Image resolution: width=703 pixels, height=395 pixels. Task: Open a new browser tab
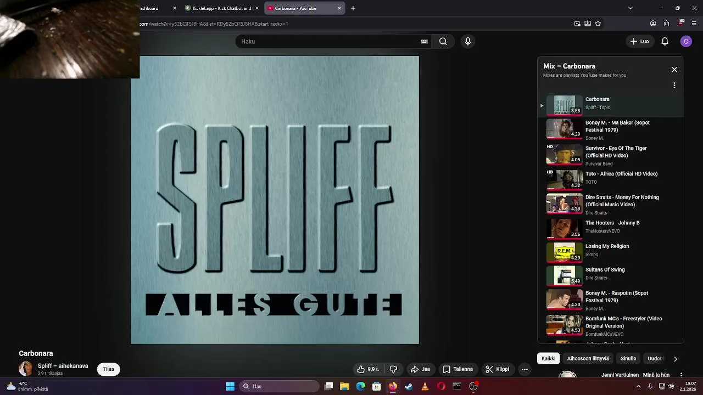coord(353,8)
